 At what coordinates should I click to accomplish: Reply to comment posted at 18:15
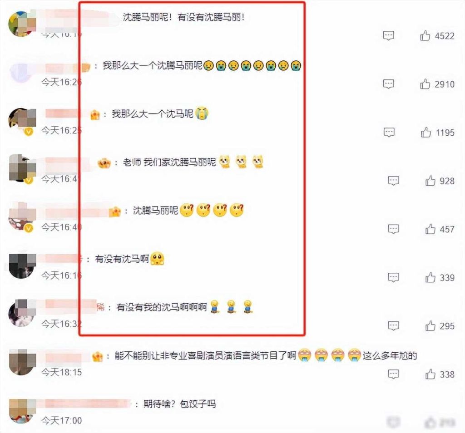point(394,374)
